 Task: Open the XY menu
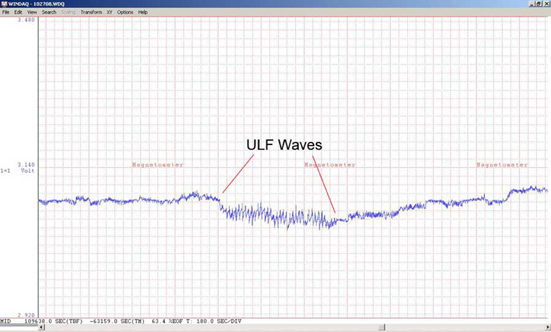(110, 12)
